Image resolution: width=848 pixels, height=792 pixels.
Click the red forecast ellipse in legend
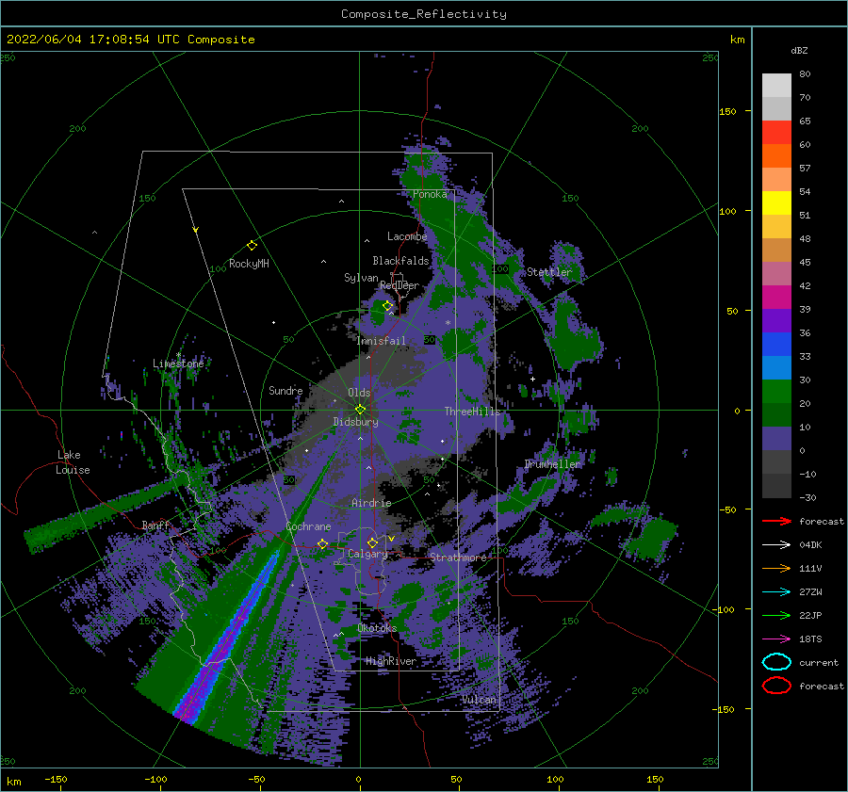tap(776, 686)
